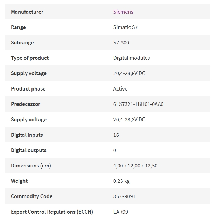218x222 pixels.
Task: Click the EAR99 ECCN value
Action: (121, 212)
